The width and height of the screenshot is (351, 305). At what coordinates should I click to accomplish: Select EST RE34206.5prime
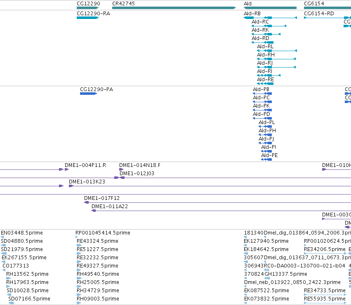(325, 249)
